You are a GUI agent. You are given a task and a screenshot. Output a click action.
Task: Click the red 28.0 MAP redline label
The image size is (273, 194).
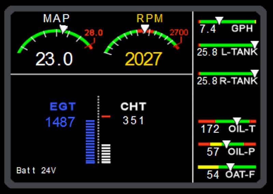pyautogui.click(x=94, y=33)
